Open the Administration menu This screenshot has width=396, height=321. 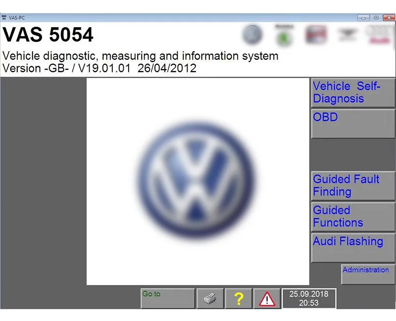point(368,274)
